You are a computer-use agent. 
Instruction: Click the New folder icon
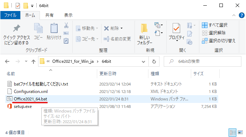coord(144,28)
